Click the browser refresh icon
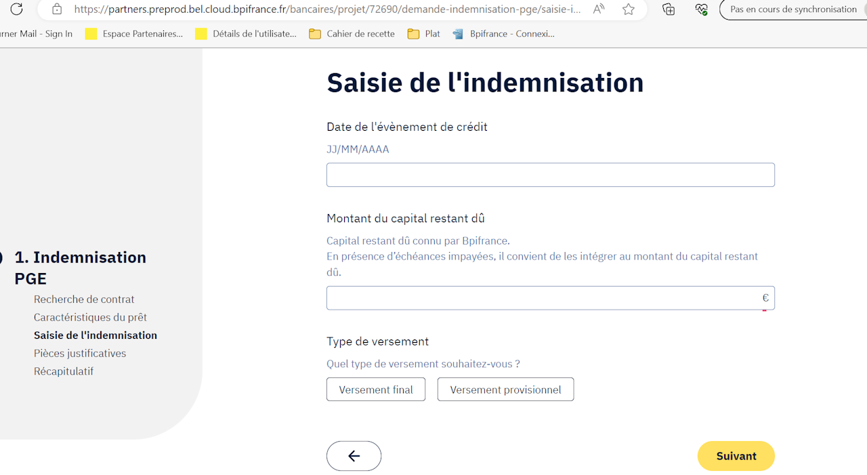867x475 pixels. click(16, 9)
